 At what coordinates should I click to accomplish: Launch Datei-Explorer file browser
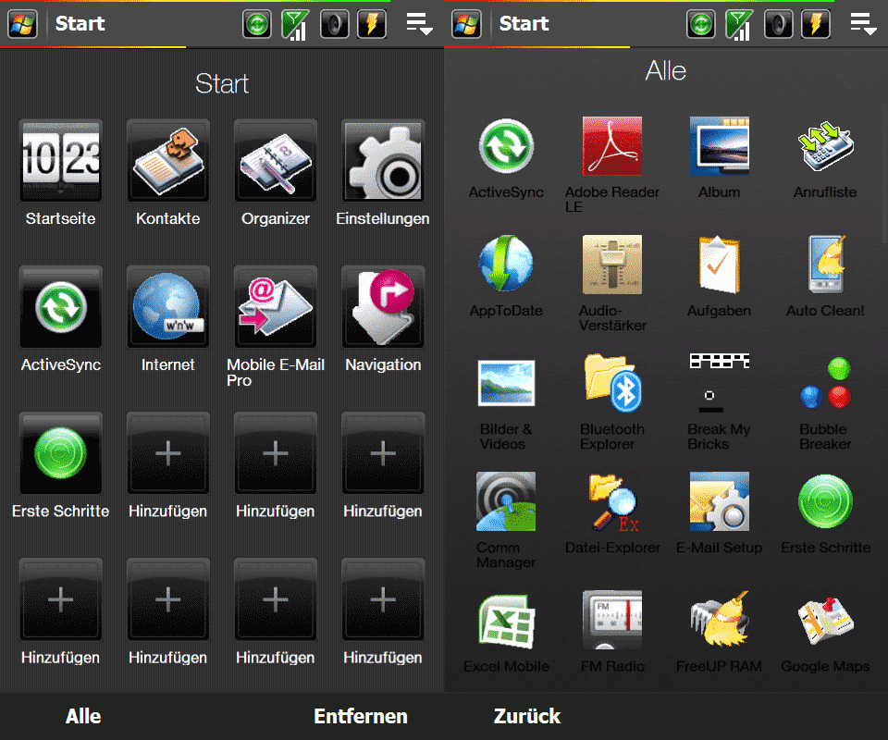point(612,501)
